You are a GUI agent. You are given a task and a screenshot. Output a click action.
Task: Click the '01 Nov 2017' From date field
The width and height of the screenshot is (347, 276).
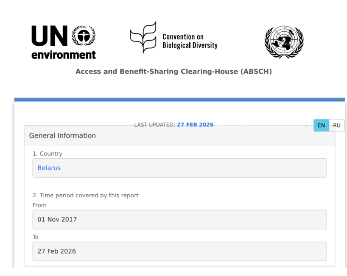tap(179, 219)
